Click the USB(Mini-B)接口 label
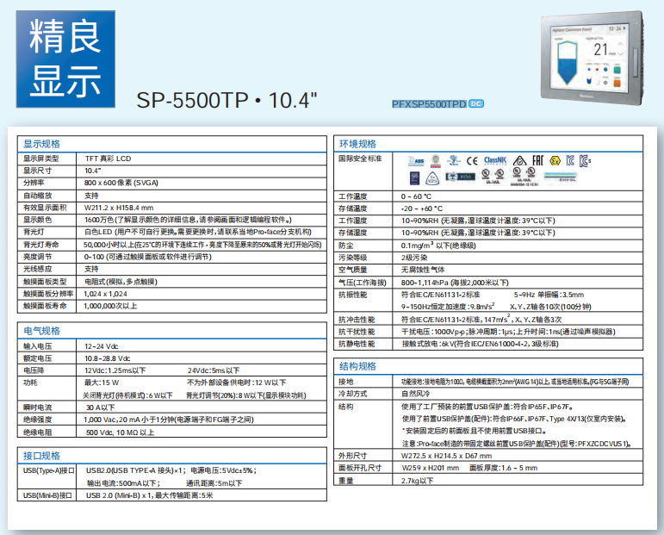Image resolution: width=664 pixels, height=535 pixels. tap(47, 495)
